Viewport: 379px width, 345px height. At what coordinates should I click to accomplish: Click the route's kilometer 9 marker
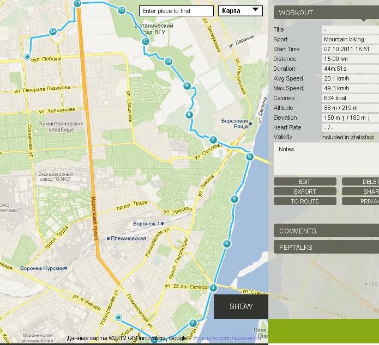[x=187, y=85]
